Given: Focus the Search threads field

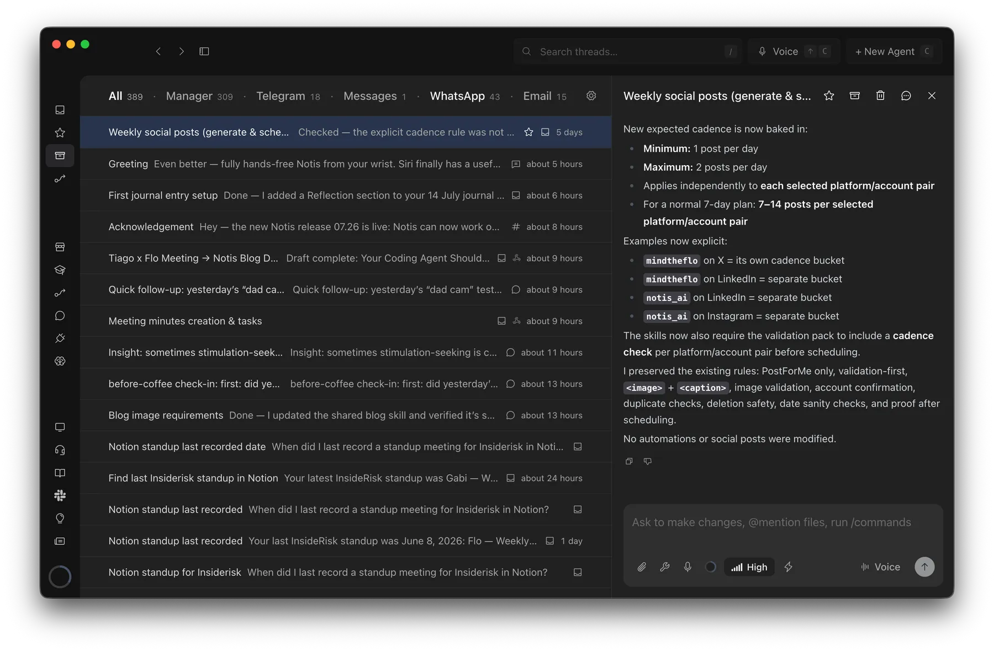Looking at the screenshot, I should pos(627,51).
